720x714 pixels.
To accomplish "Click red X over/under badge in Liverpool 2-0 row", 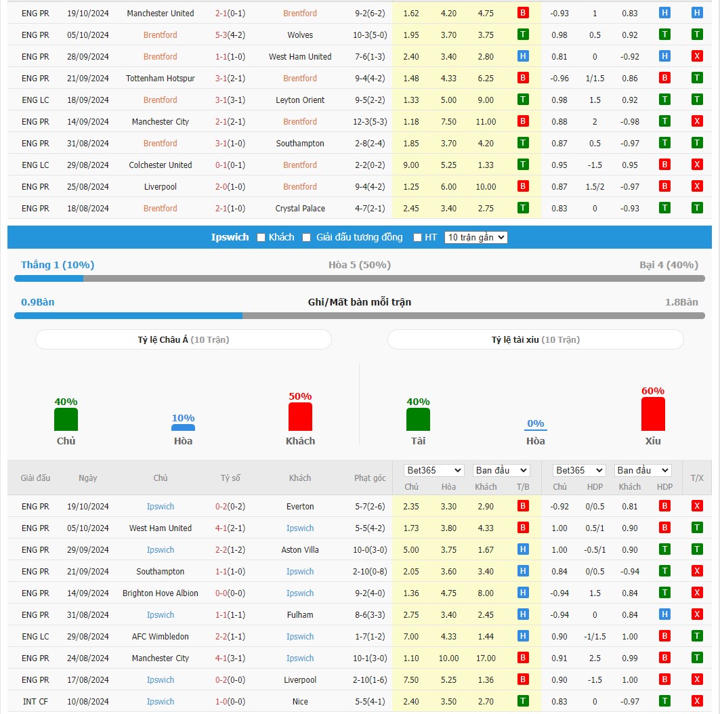I will click(x=697, y=186).
